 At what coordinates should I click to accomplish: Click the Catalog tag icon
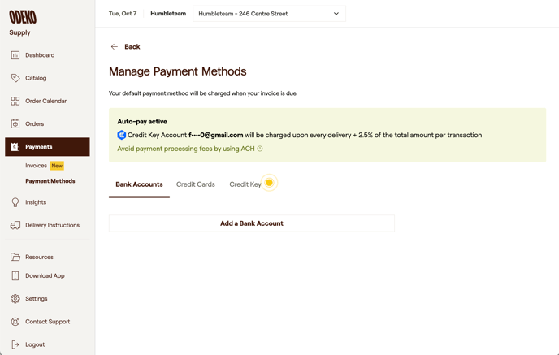15,78
